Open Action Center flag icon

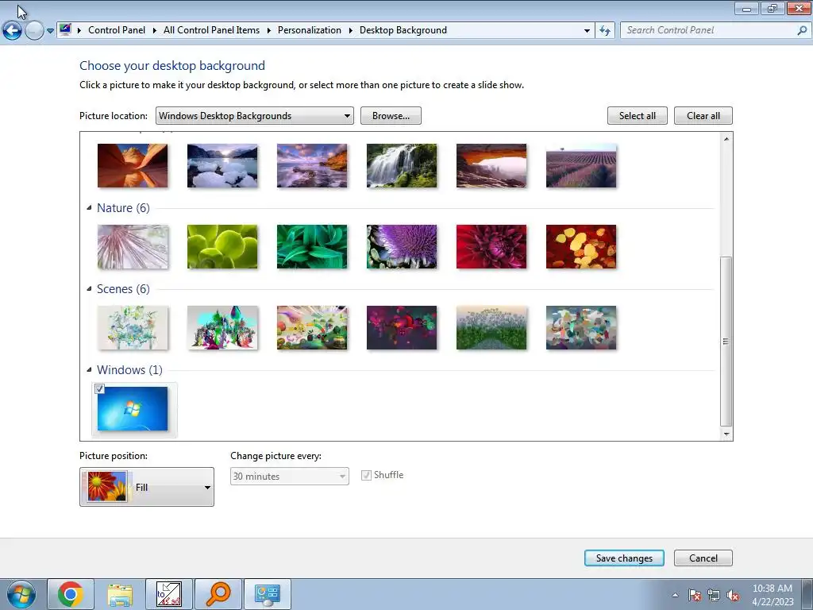tap(695, 596)
